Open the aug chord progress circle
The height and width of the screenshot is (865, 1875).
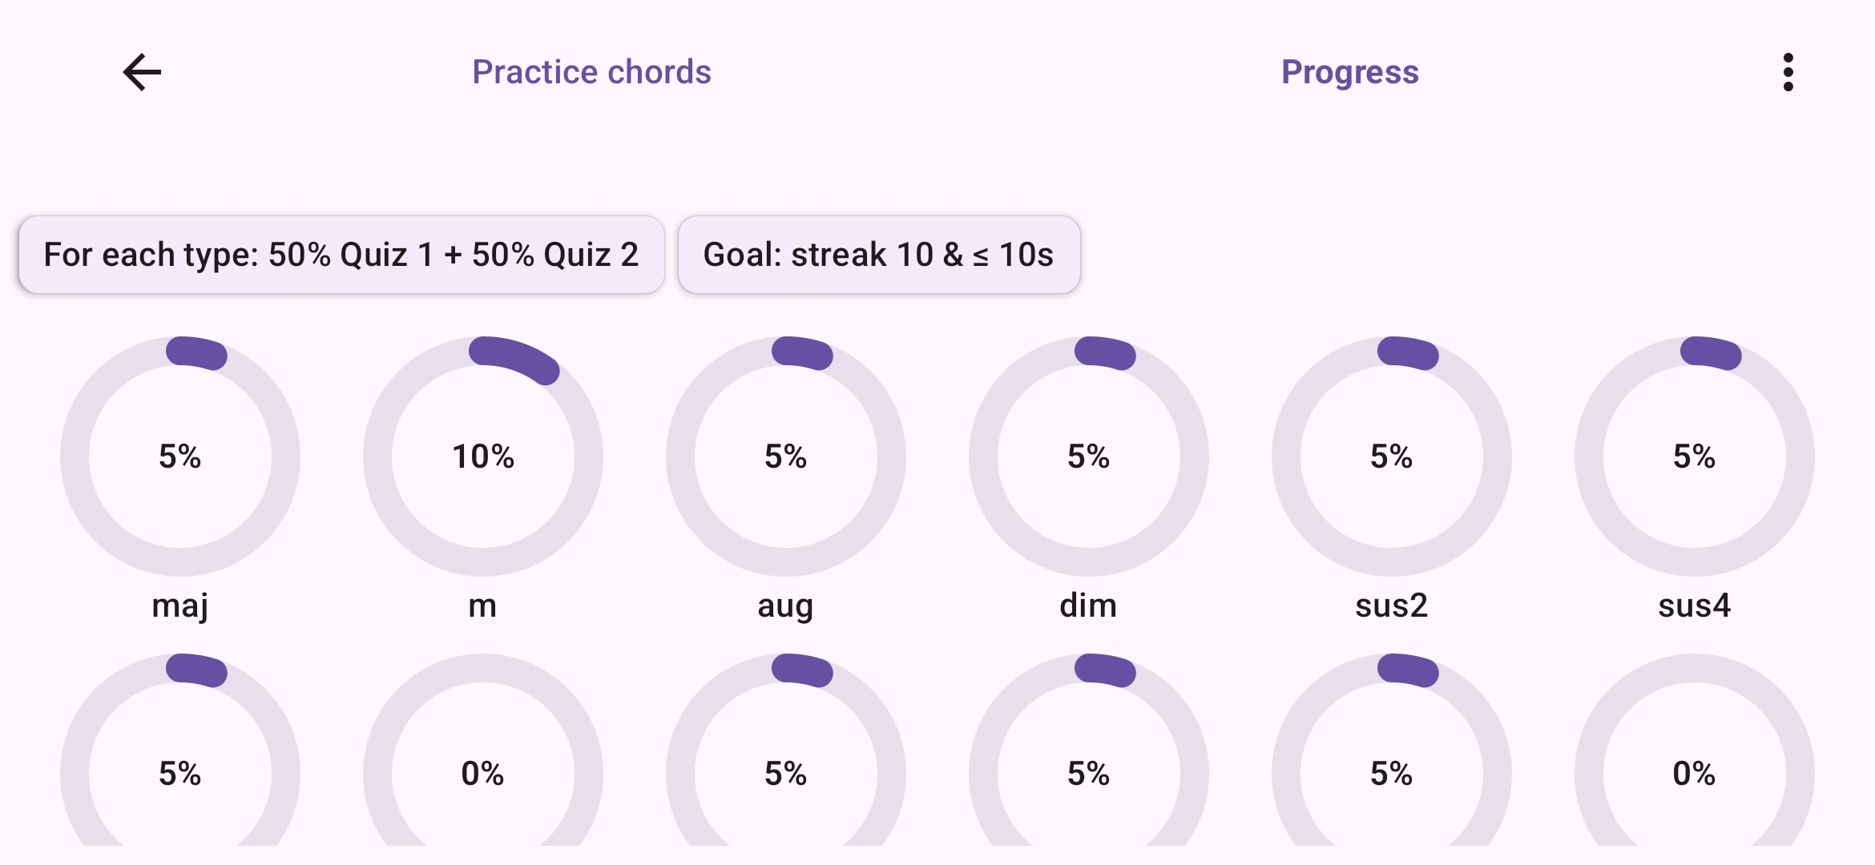[x=785, y=455]
